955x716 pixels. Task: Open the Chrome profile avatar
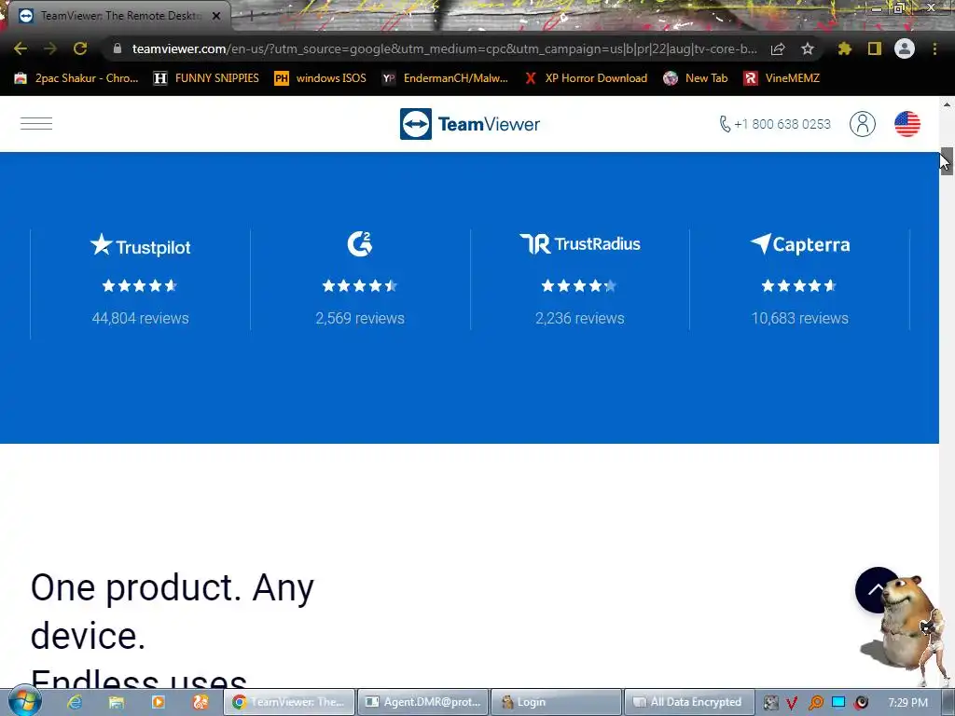[x=905, y=48]
